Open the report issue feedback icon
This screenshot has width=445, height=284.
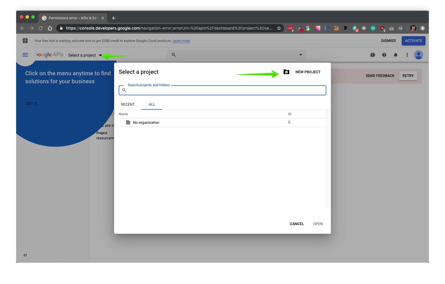pos(372,55)
